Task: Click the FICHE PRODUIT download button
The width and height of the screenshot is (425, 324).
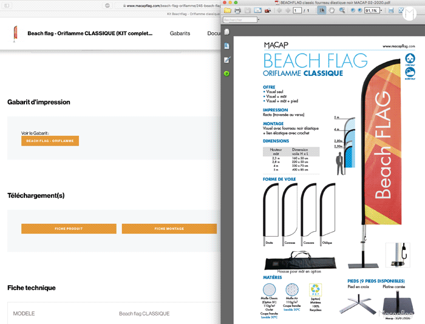Action: tap(68, 229)
